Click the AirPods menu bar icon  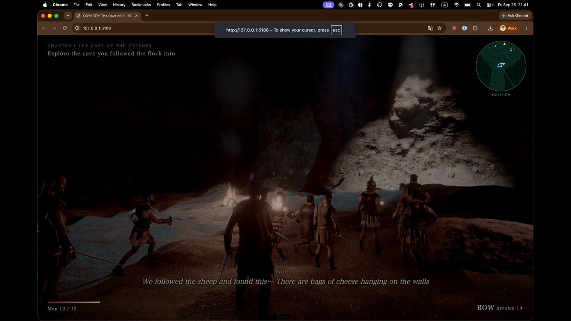pyautogui.click(x=433, y=5)
